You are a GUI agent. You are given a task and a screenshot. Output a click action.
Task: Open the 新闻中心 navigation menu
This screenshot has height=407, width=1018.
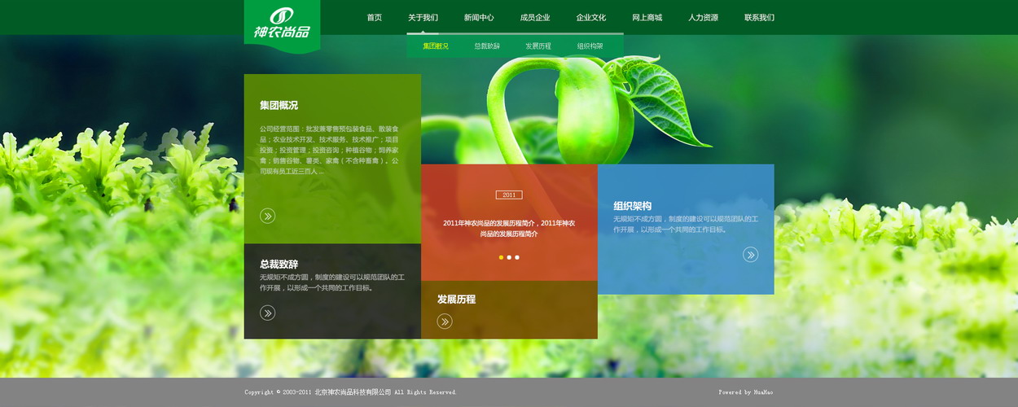click(x=479, y=18)
